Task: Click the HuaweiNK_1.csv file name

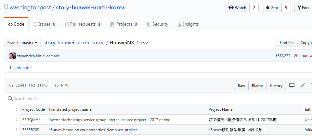Action: (129, 43)
